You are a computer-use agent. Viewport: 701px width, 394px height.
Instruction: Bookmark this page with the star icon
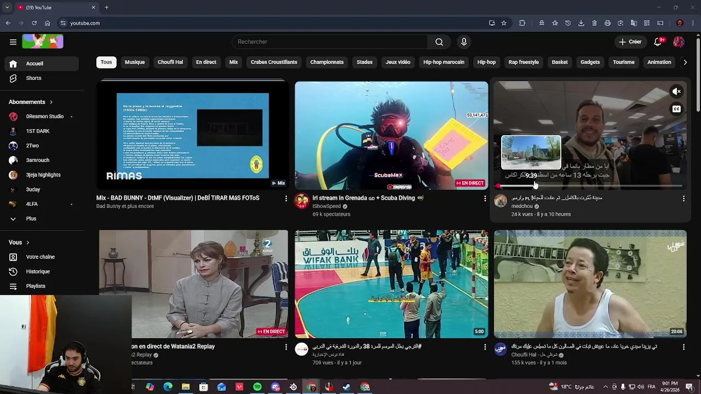(x=504, y=23)
